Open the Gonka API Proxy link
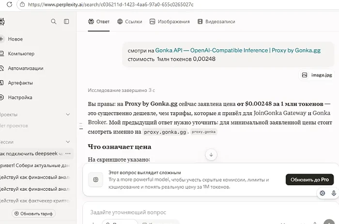339x224 pixels. pyautogui.click(x=238, y=50)
